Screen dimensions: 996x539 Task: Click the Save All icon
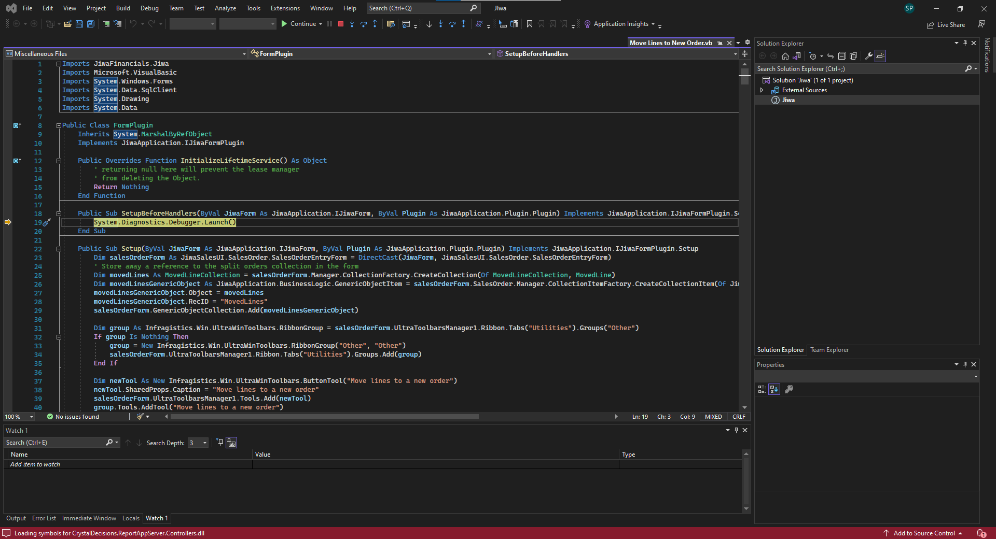[90, 24]
